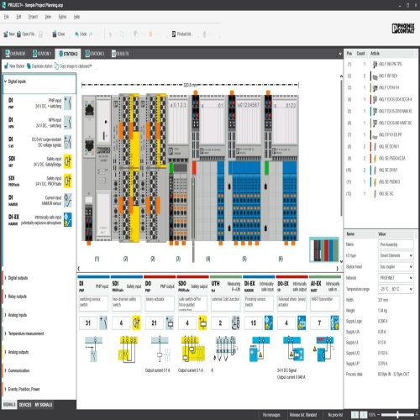The height and width of the screenshot is (420, 420).
Task: Click Copy image to clipboard button
Action: [73, 66]
